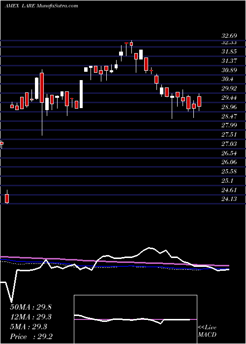Image resolution: width=246 pixels, height=344 pixels.
Task: Click the lowest red candle near 24.13
Action: (7, 199)
